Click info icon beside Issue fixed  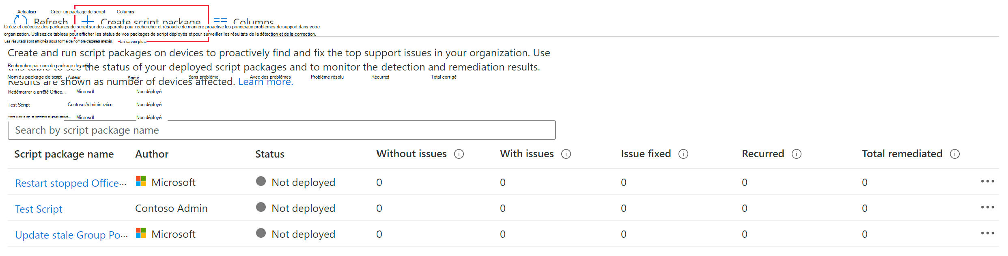coord(683,154)
